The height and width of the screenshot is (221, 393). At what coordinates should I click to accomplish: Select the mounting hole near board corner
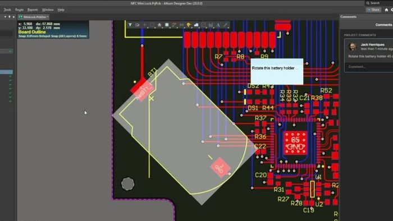click(128, 184)
